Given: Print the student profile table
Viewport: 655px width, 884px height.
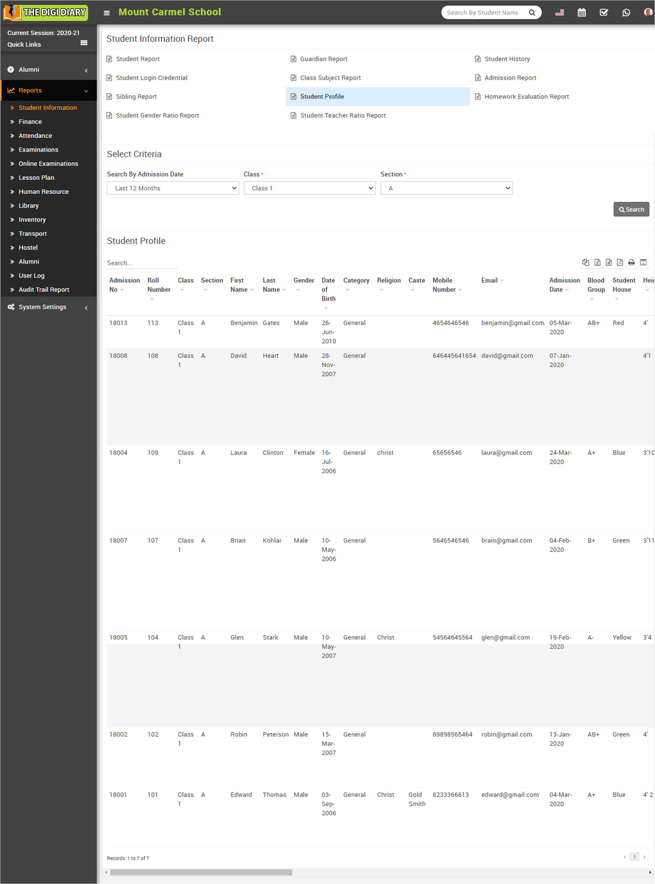Looking at the screenshot, I should (631, 262).
